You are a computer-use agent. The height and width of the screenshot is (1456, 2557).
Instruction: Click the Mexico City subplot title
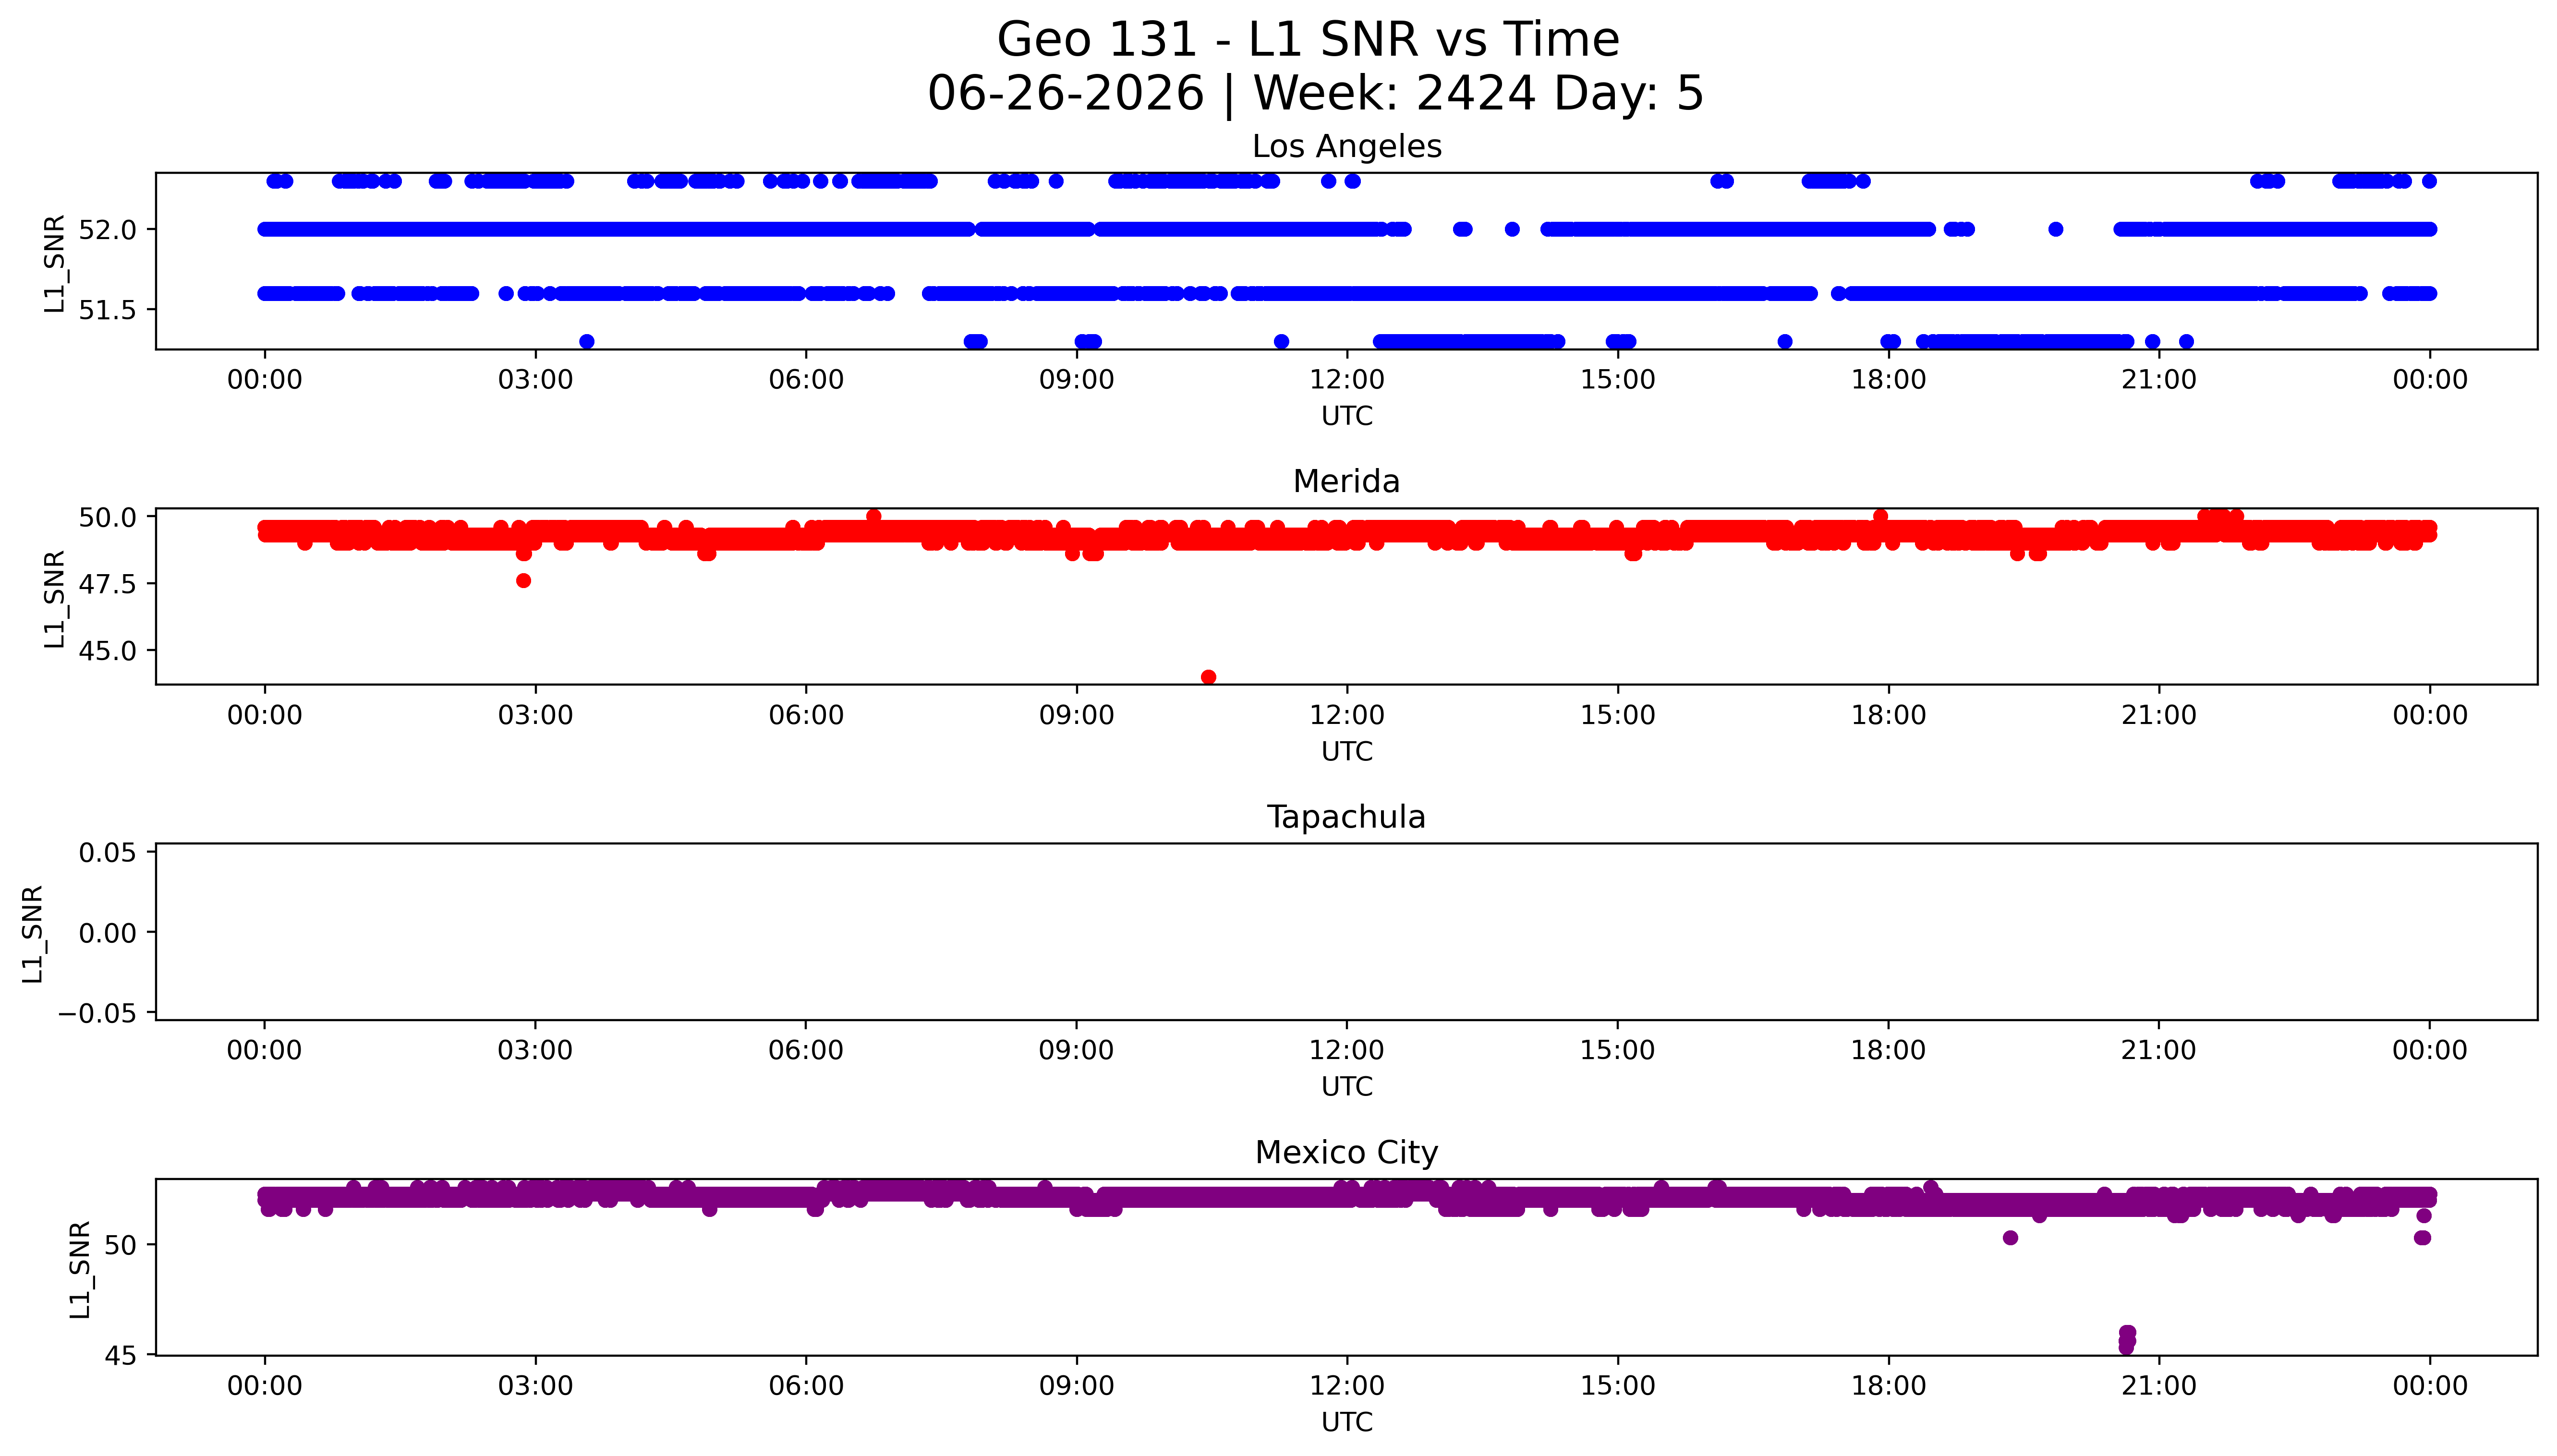click(x=1346, y=1153)
